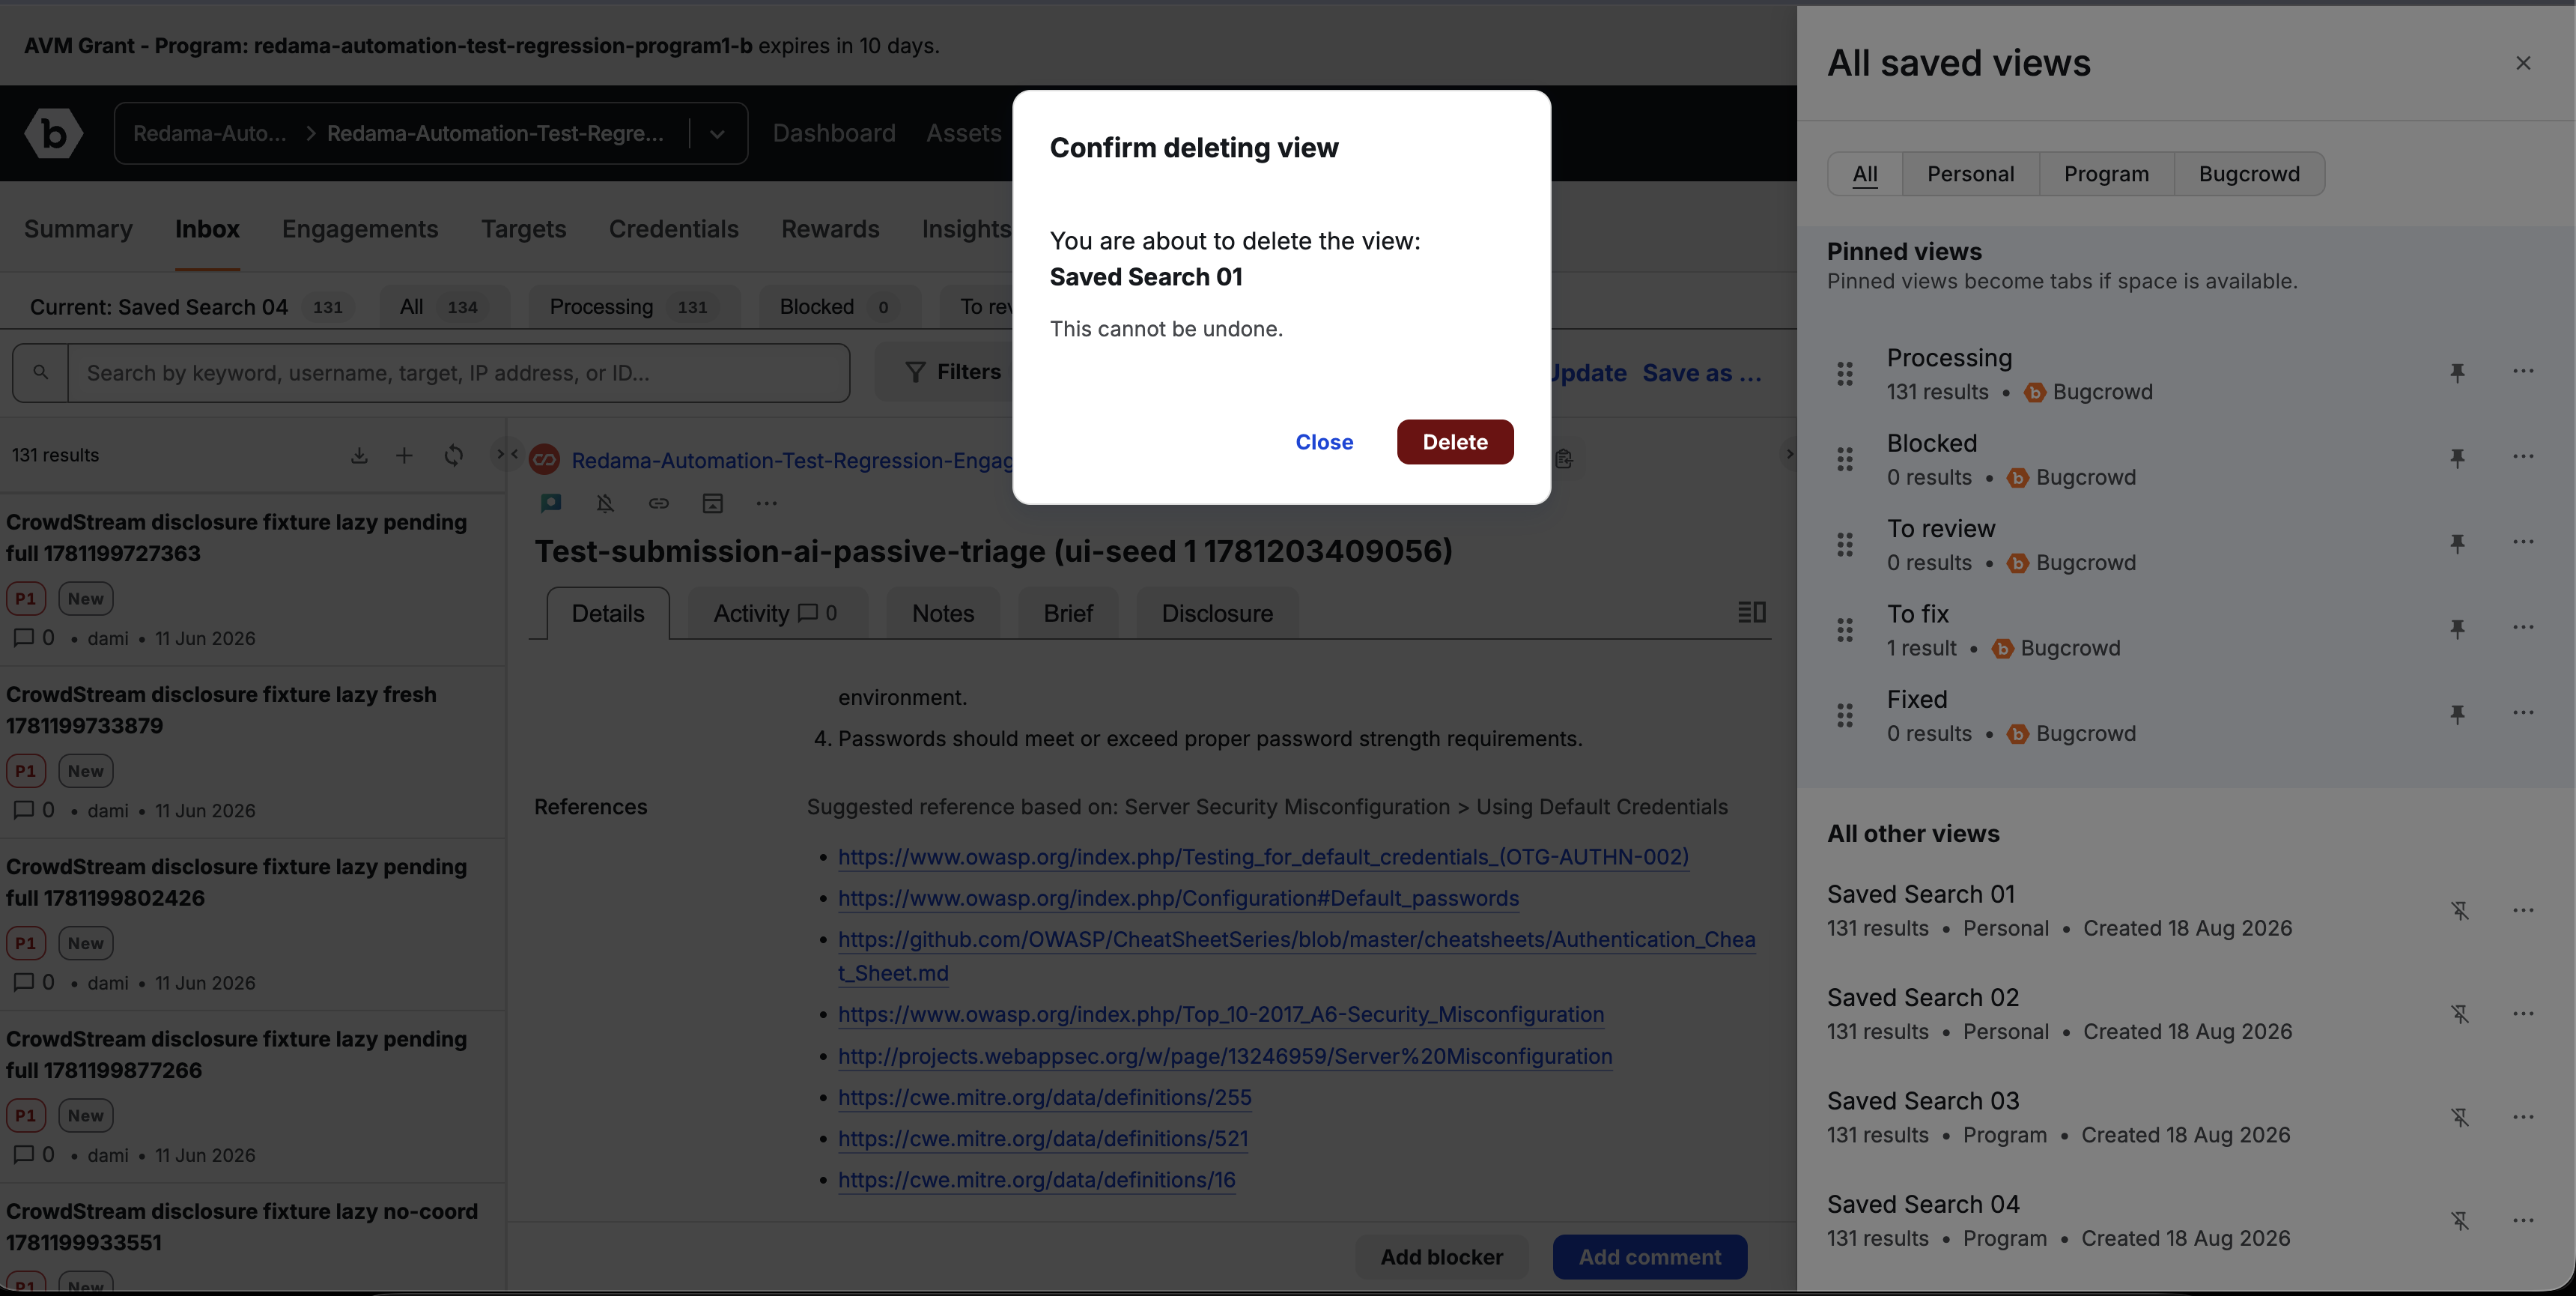This screenshot has height=1296, width=2576.
Task: Open more options for Processing view
Action: pos(2523,372)
